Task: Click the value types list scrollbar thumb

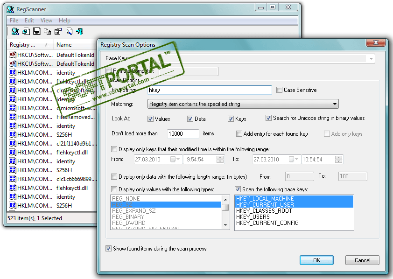Action: coord(225,207)
